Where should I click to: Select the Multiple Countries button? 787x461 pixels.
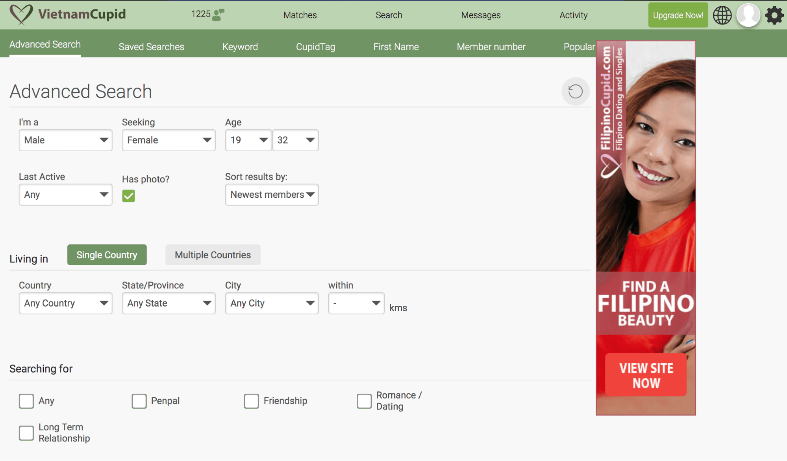point(213,255)
